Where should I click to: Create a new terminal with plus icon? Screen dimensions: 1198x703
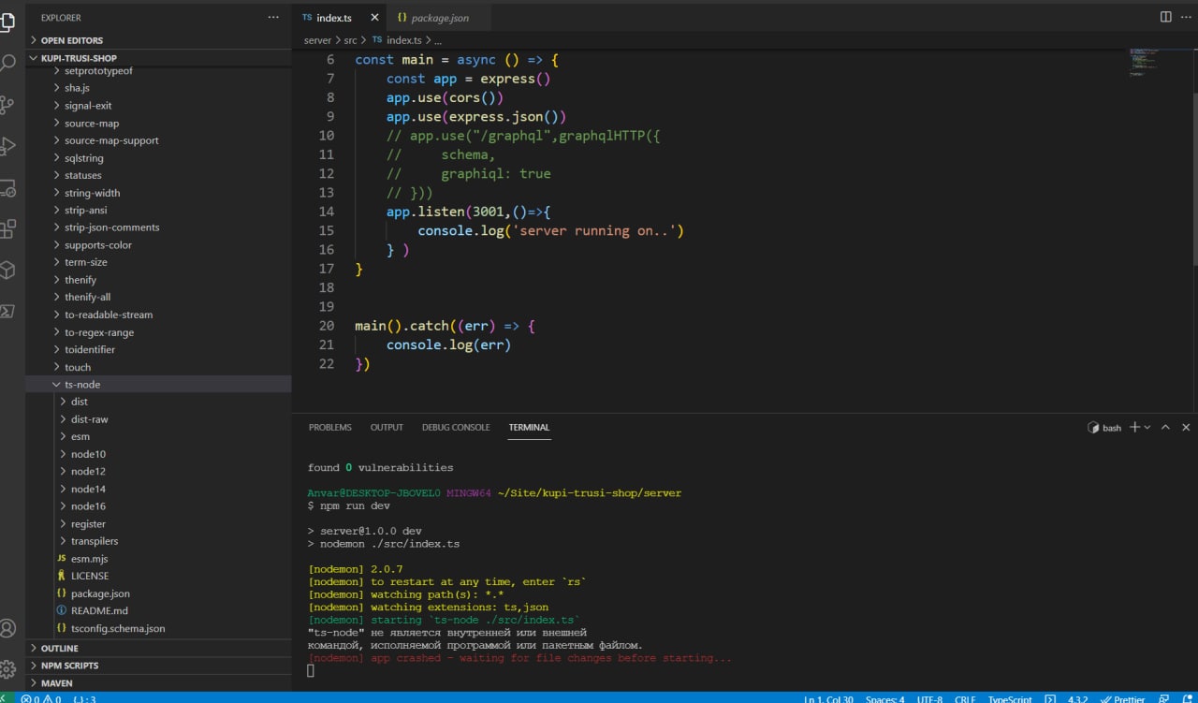(1134, 428)
